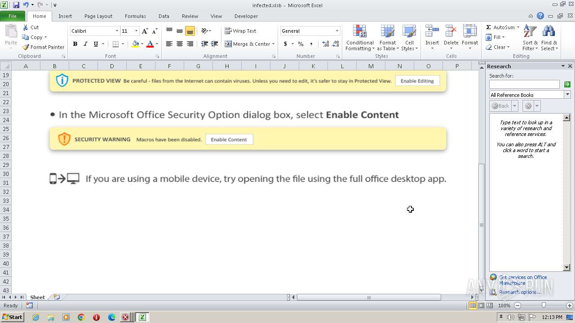
Task: Center text horizontally
Action: pos(180,44)
